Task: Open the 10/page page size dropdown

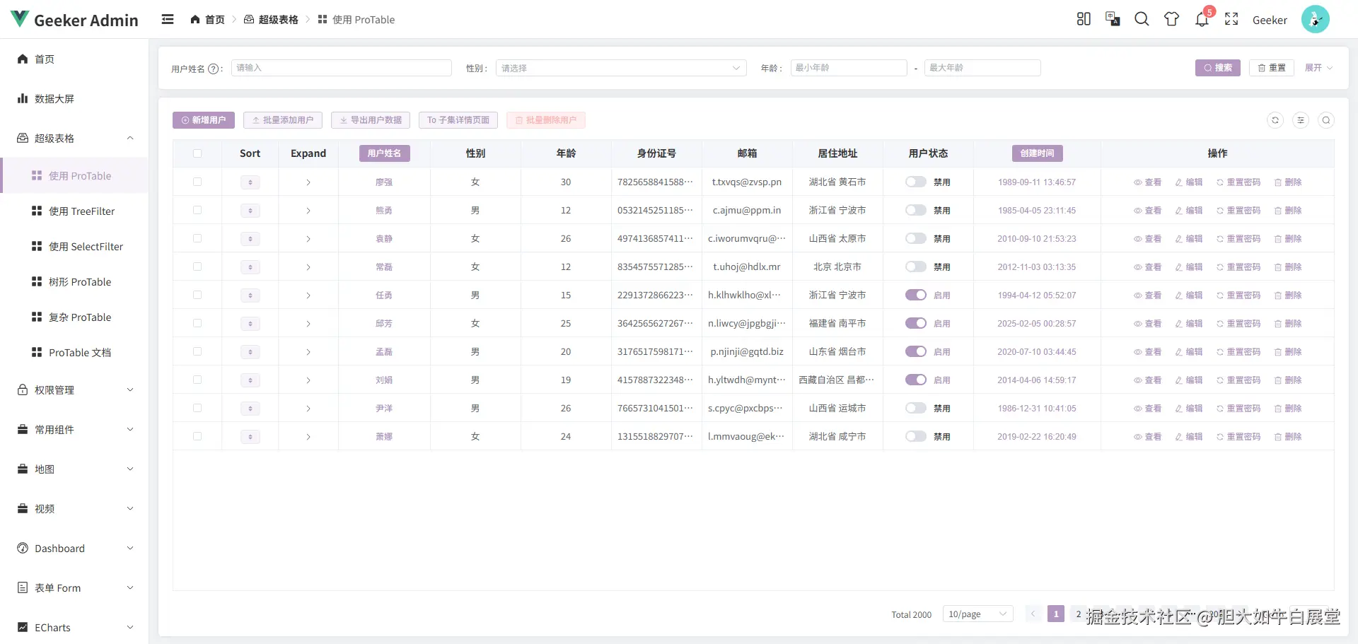Action: [977, 614]
